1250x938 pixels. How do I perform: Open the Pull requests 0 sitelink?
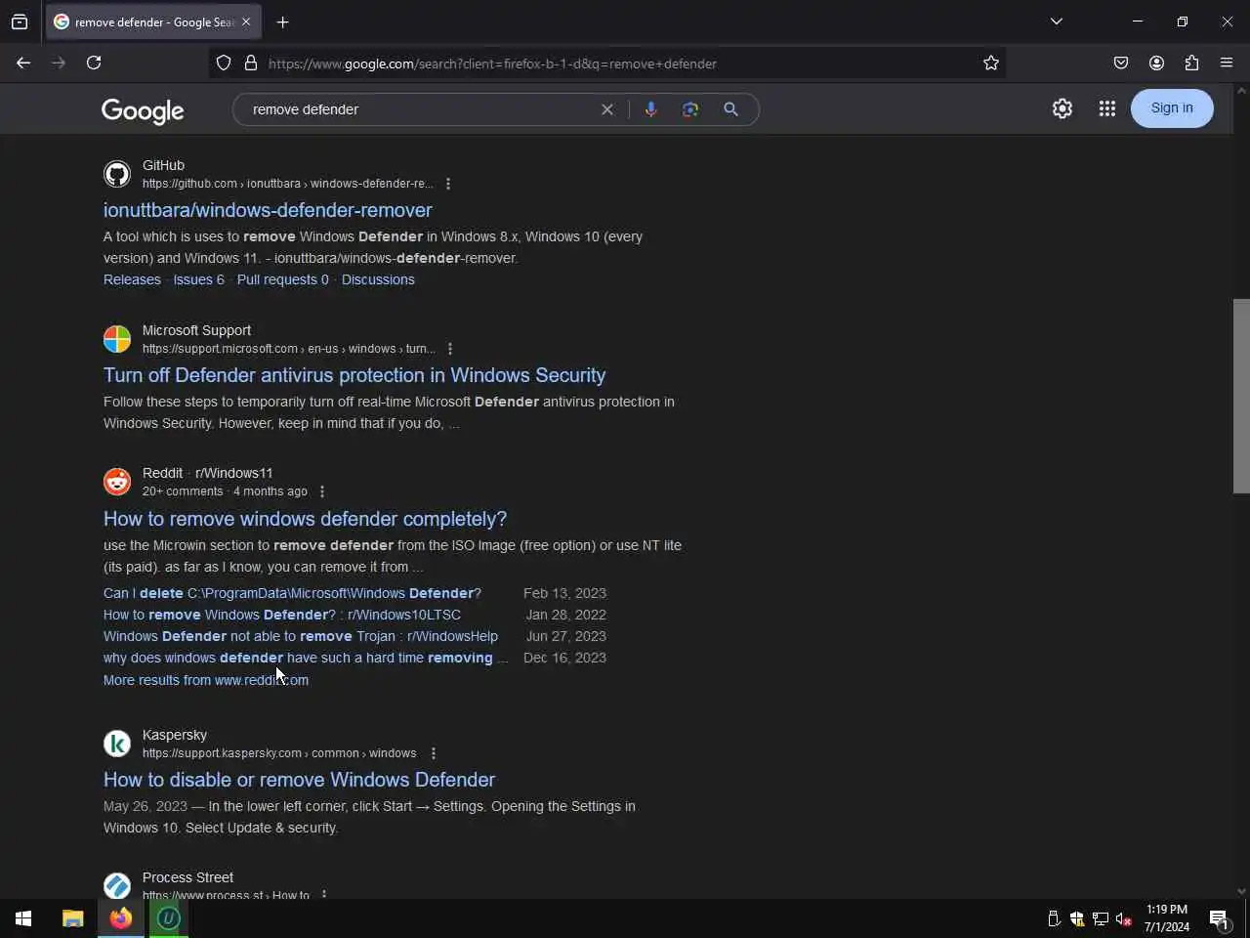[x=282, y=279]
